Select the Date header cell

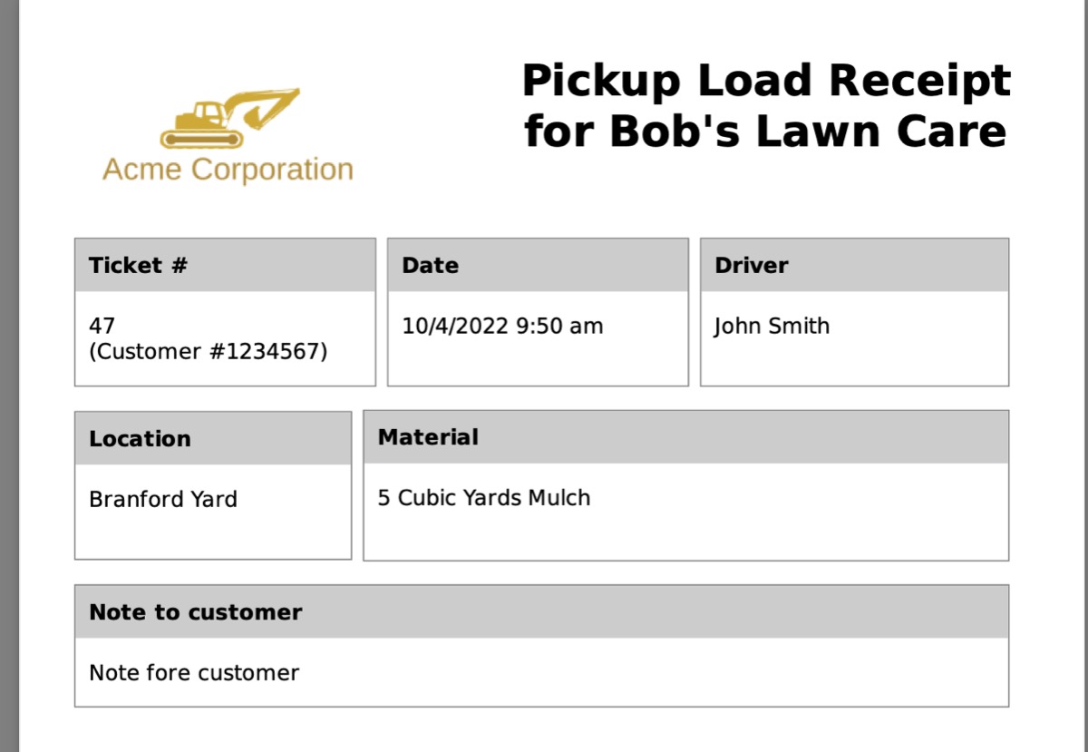point(538,266)
